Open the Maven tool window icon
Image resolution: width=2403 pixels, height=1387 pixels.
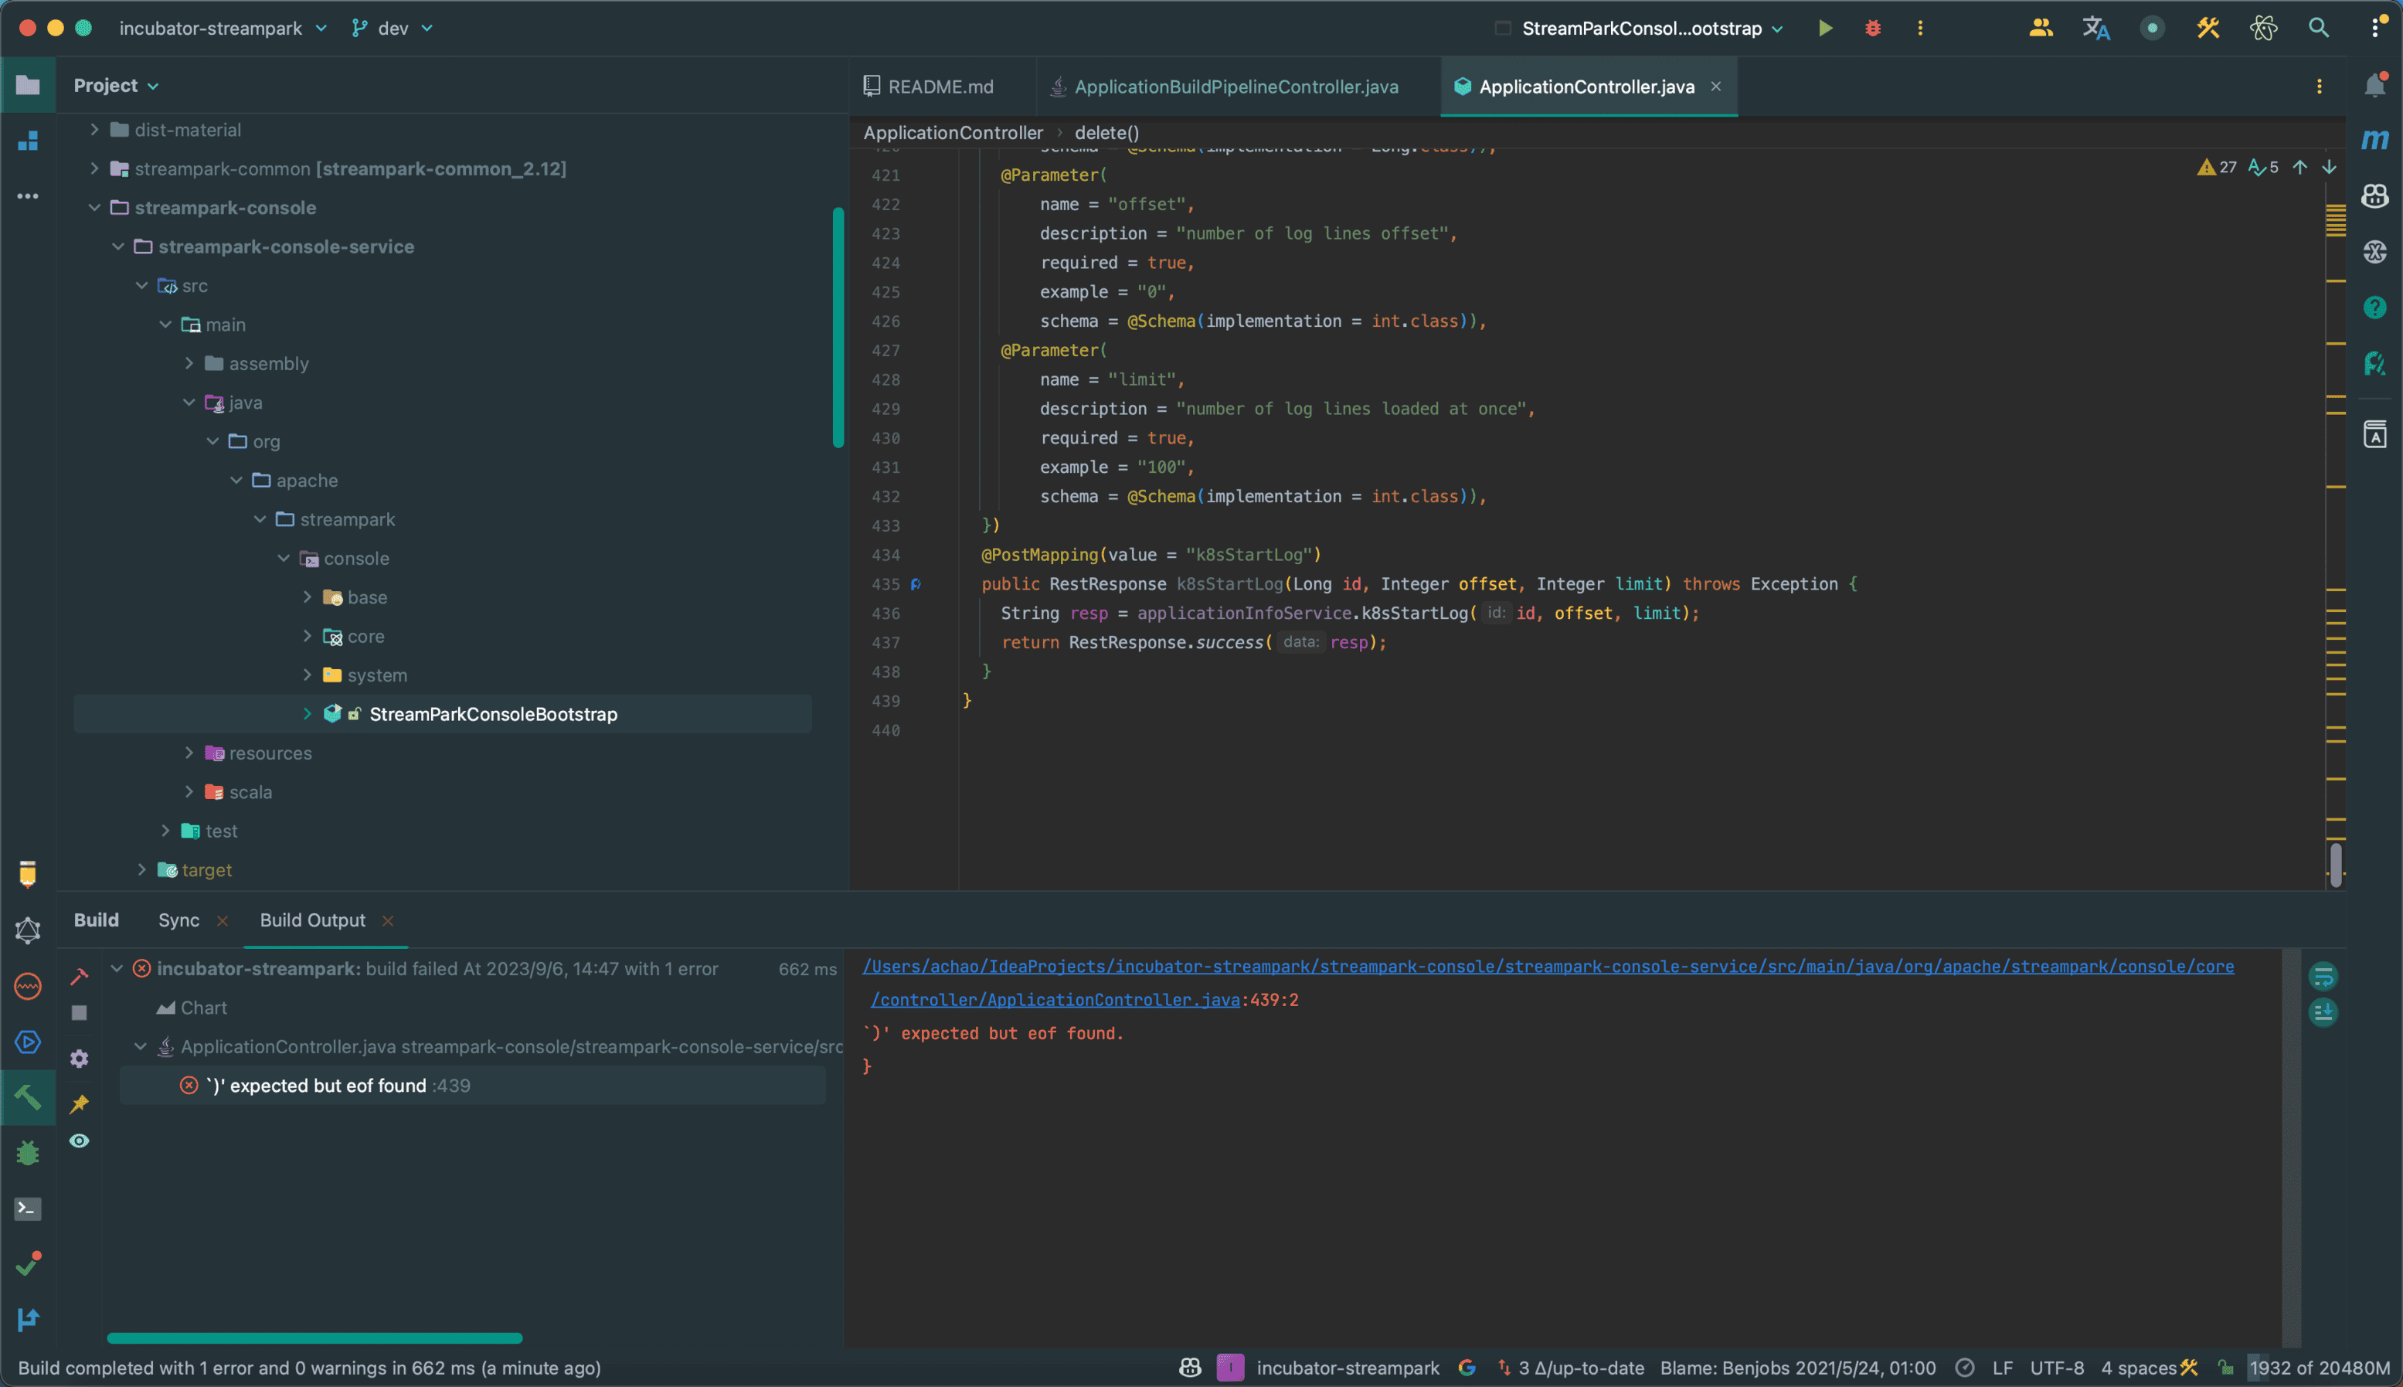tap(2374, 140)
